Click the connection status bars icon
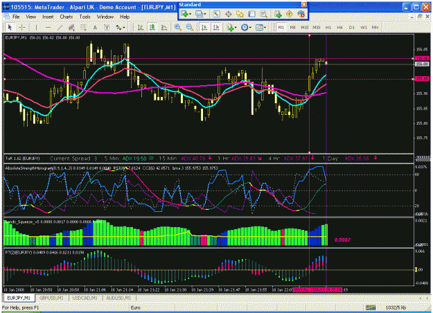The image size is (433, 313). (x=371, y=307)
